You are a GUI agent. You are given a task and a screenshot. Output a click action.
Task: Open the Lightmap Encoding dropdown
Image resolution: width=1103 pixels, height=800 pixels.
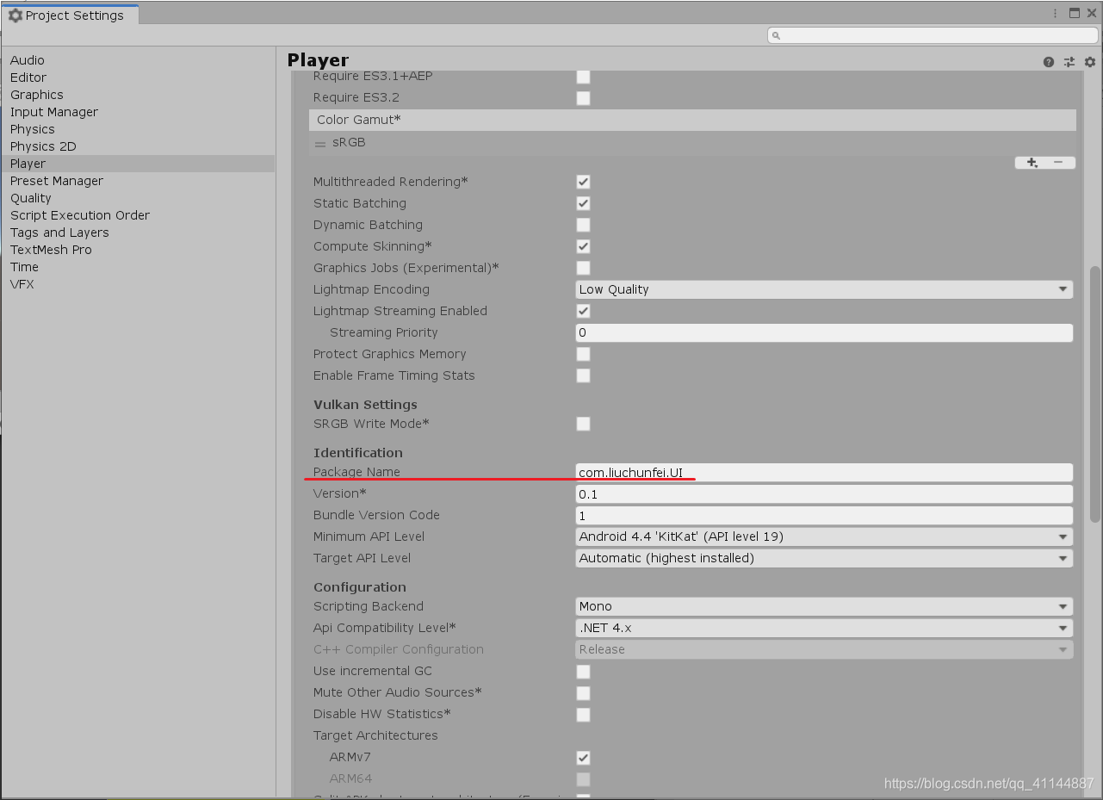pyautogui.click(x=823, y=289)
